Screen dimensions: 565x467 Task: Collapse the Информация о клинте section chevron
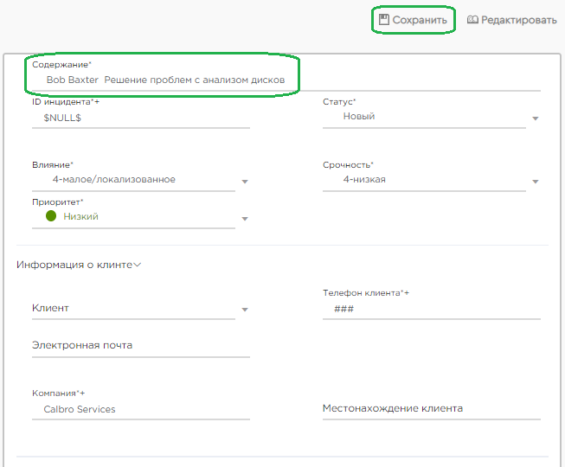[x=138, y=265]
